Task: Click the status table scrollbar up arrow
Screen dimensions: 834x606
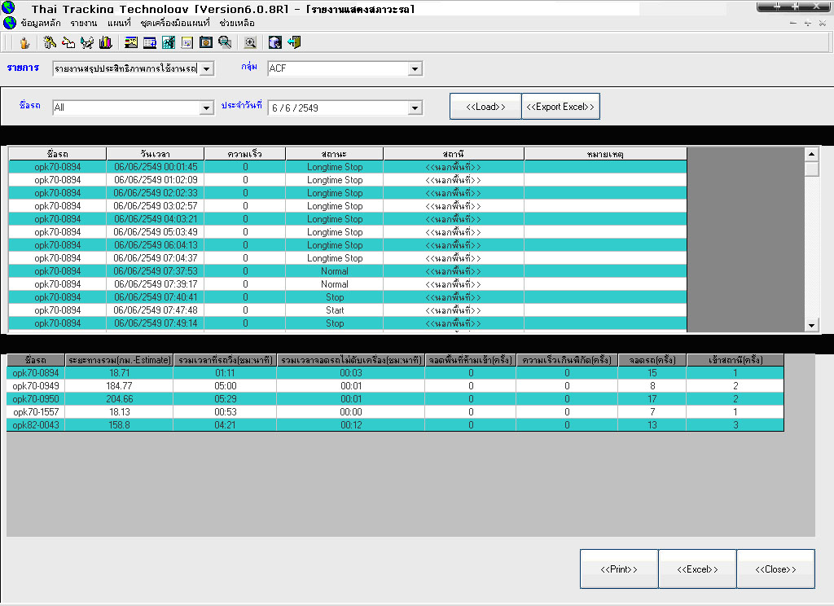Action: [x=811, y=154]
